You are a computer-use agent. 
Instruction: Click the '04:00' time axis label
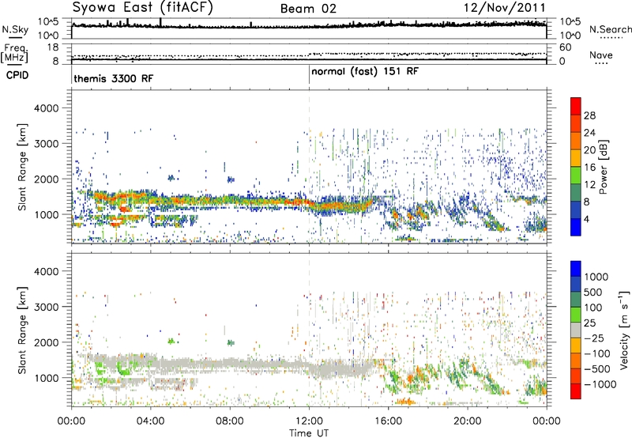(x=150, y=421)
